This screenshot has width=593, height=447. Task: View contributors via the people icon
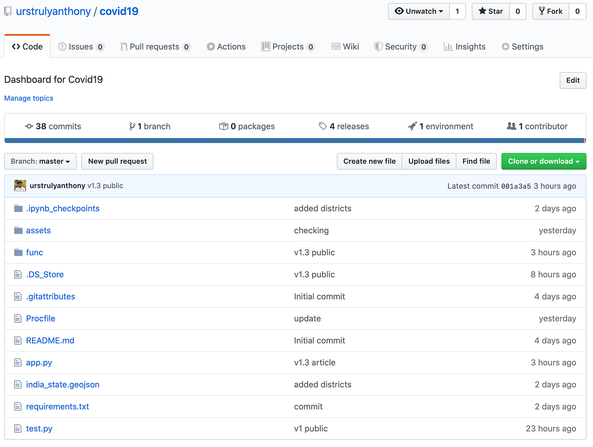point(511,126)
